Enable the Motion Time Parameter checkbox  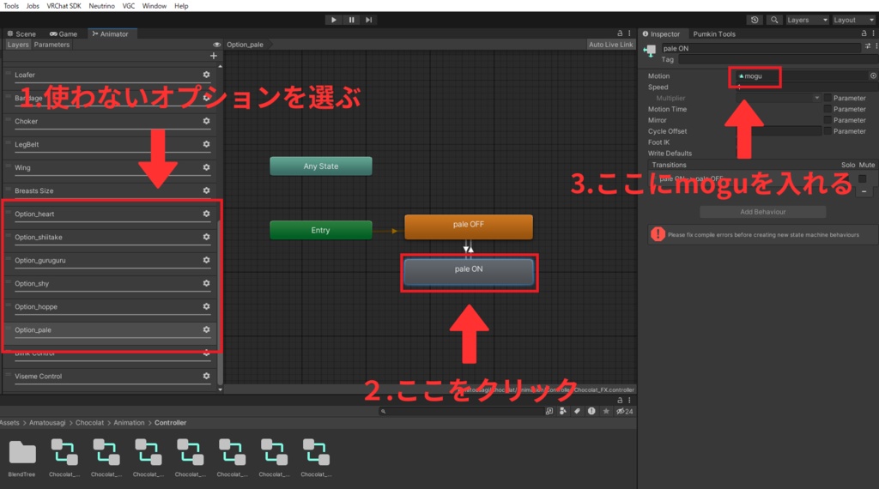coord(827,109)
